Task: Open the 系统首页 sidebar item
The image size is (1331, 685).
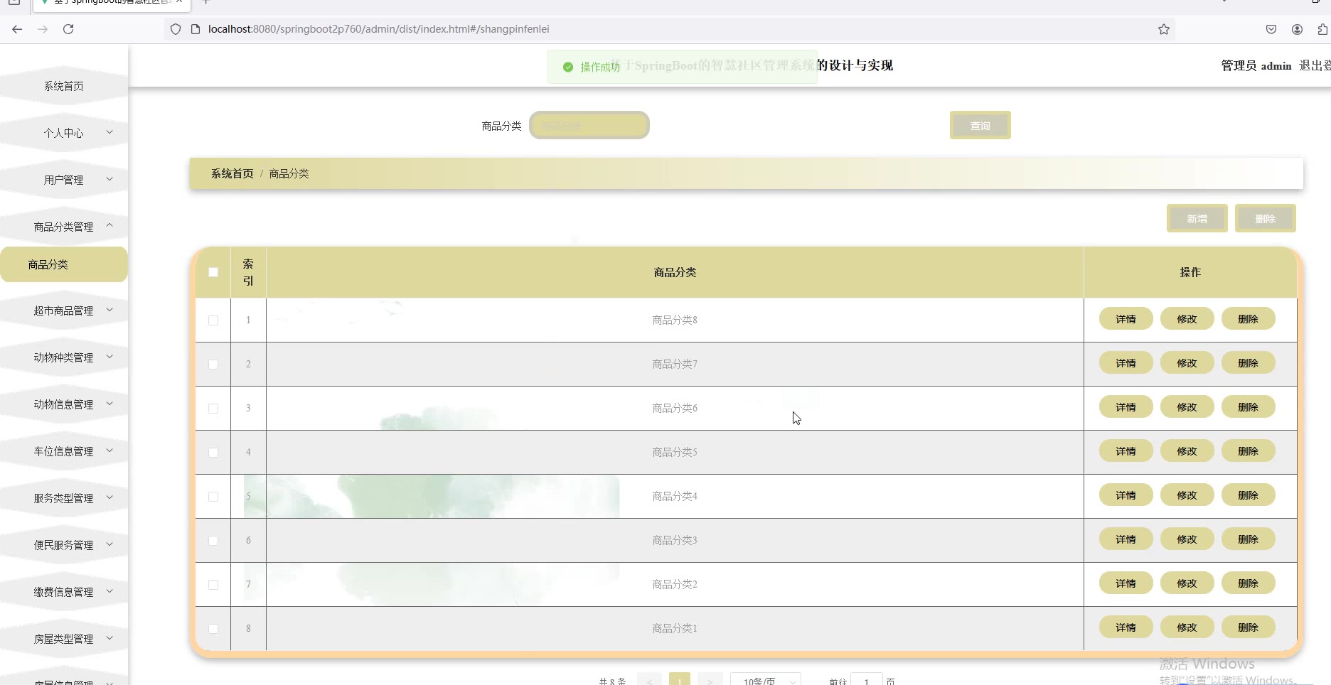Action: (64, 86)
